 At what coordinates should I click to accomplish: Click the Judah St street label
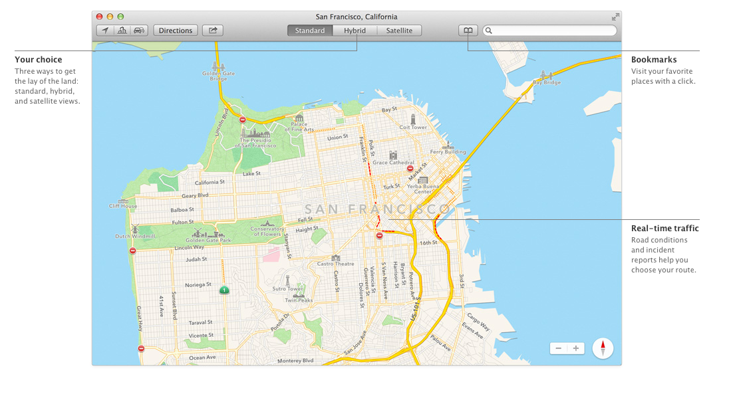tap(197, 259)
